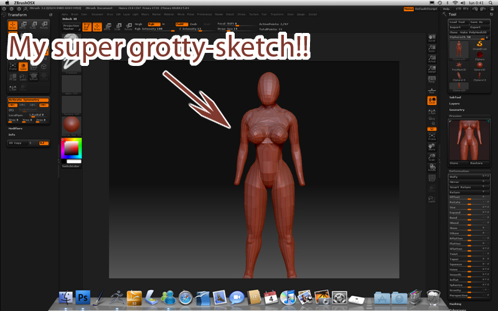498x311 pixels.
Task: Toggle Activate Symmetry
Action: (28, 100)
